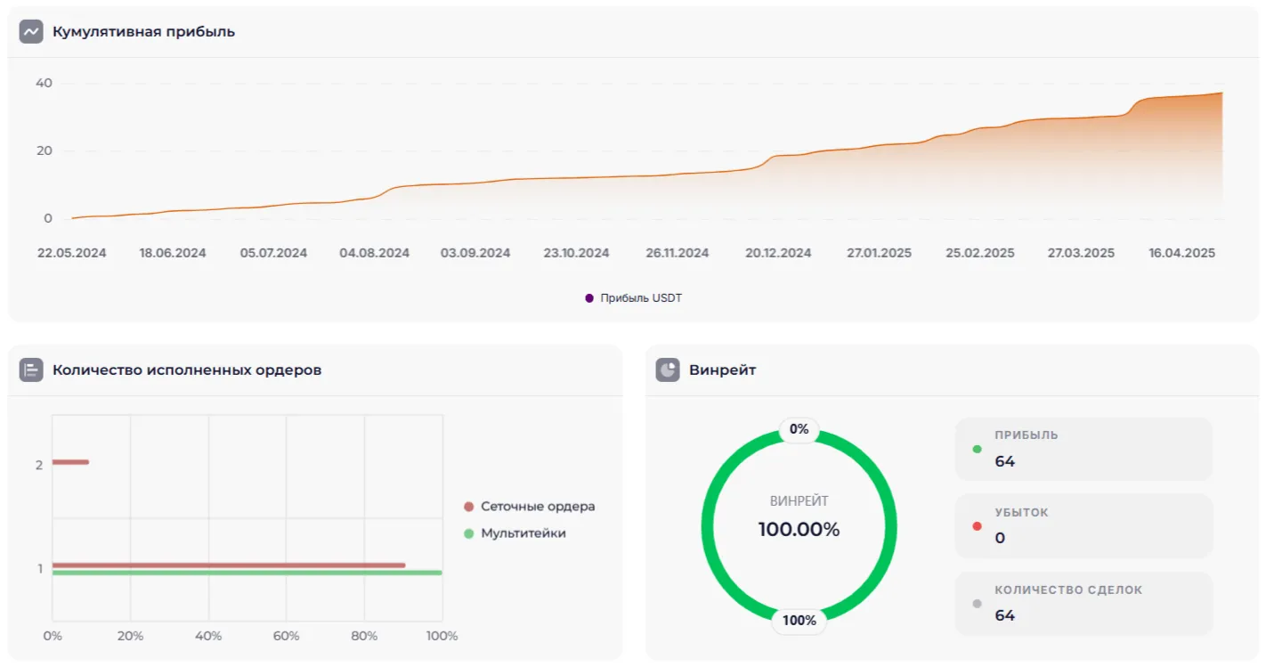Viewport: 1266px width, 667px height.
Task: Click the 100.00% winrate center text
Action: click(799, 530)
